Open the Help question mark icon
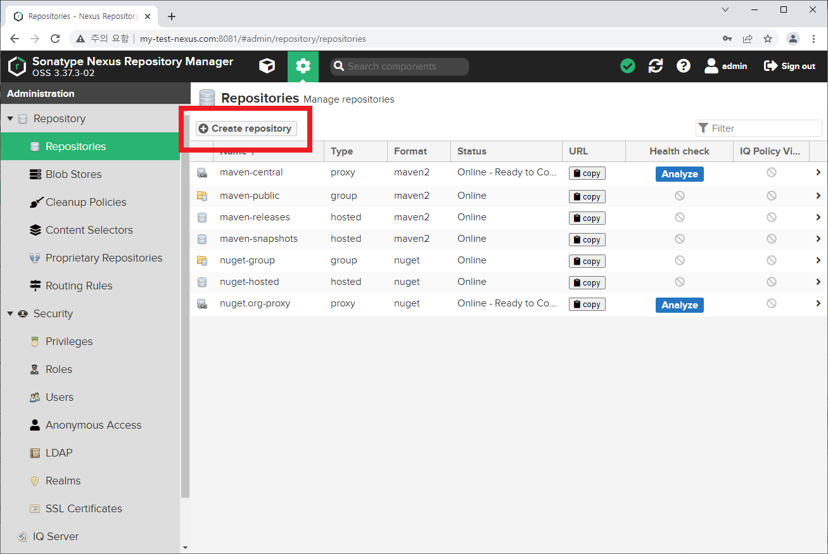Image resolution: width=828 pixels, height=554 pixels. pos(684,66)
